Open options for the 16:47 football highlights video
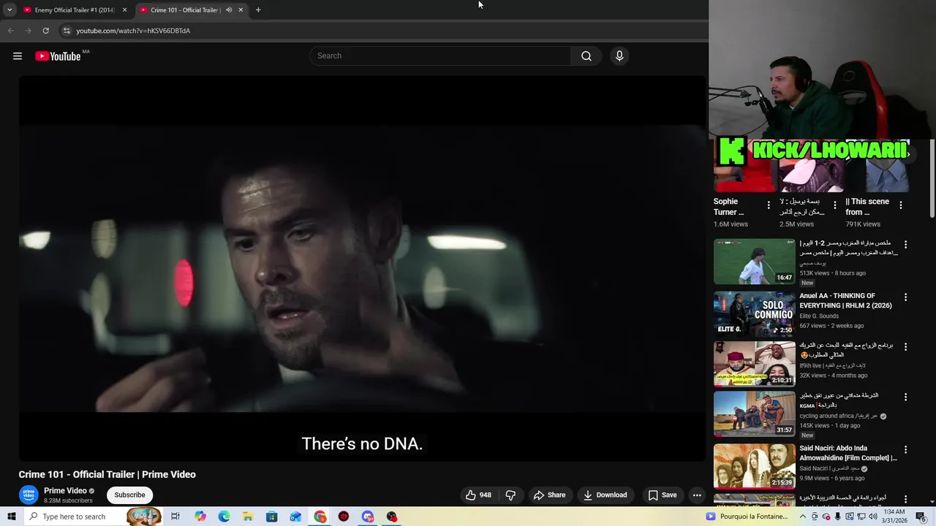The height and width of the screenshot is (526, 936). [906, 245]
